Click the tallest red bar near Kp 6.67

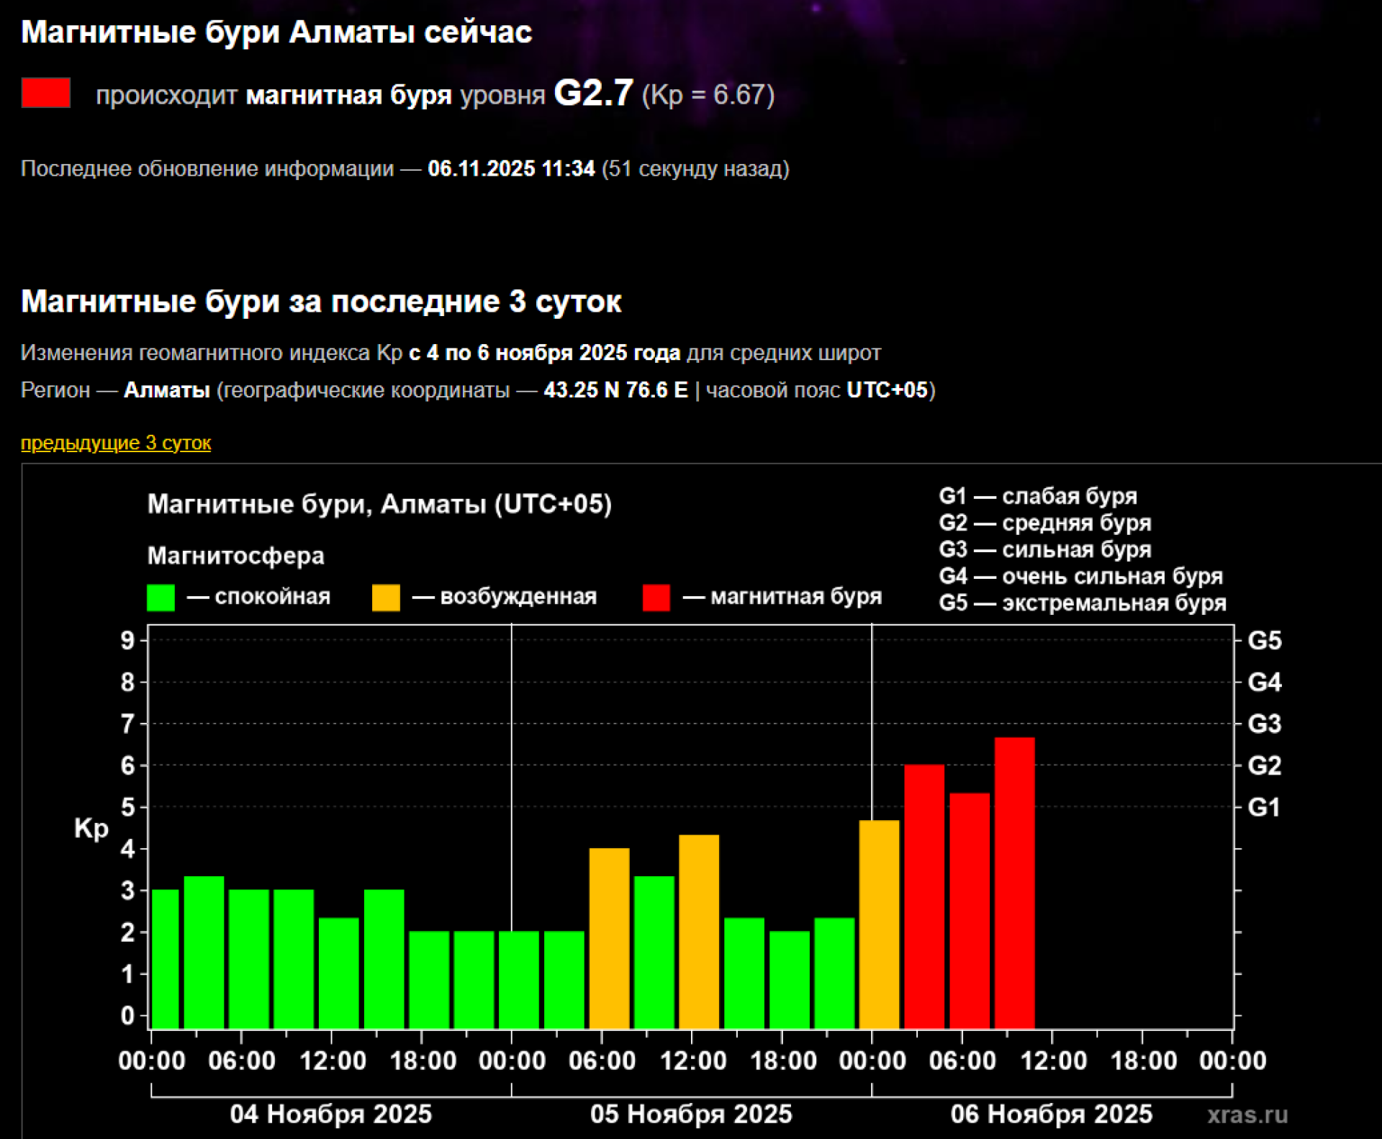tap(1014, 882)
